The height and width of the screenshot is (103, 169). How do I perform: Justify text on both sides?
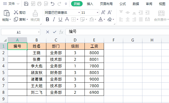[141, 20]
